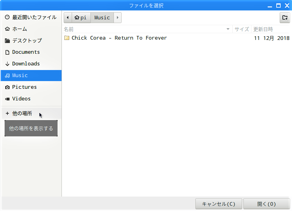
Task: Click the Downloads arrow icon
Action: (x=7, y=64)
